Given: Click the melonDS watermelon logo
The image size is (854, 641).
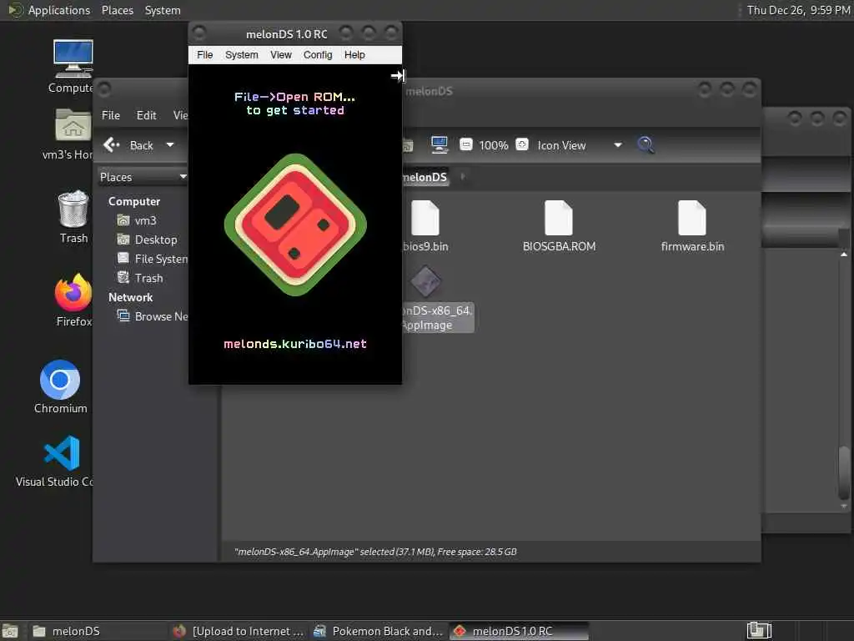Looking at the screenshot, I should 295,225.
